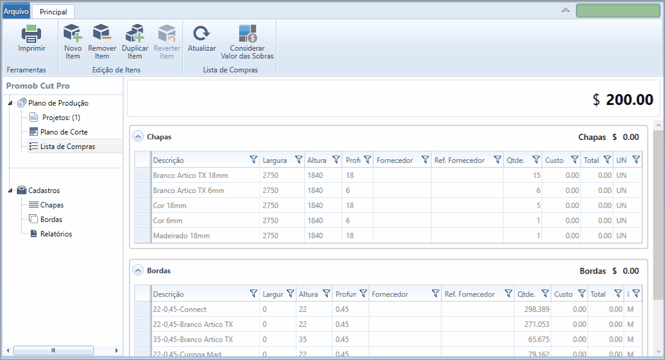The image size is (665, 360).
Task: Filter Chapas table by UN column
Action: pyautogui.click(x=635, y=160)
